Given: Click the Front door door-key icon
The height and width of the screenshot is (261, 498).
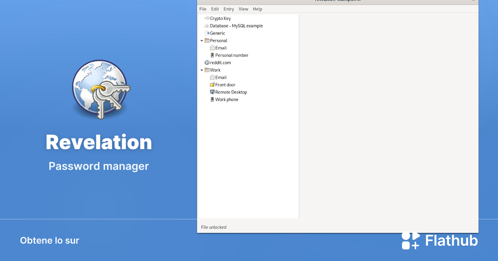Looking at the screenshot, I should [212, 85].
